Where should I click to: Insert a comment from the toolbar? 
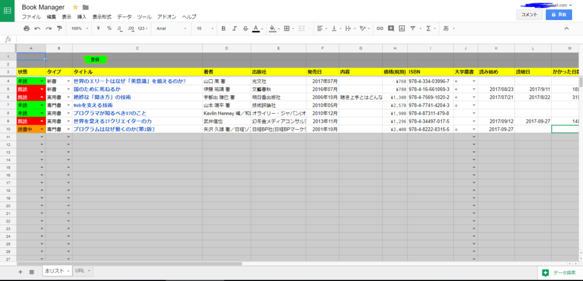[391, 28]
